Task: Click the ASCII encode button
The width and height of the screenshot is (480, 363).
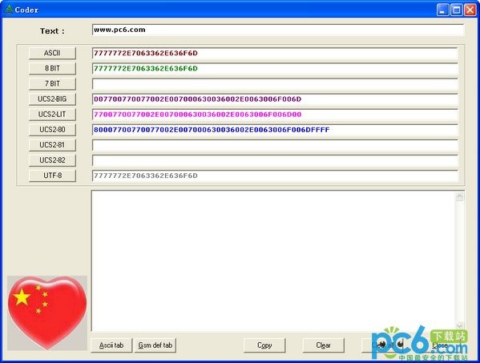Action: [52, 53]
